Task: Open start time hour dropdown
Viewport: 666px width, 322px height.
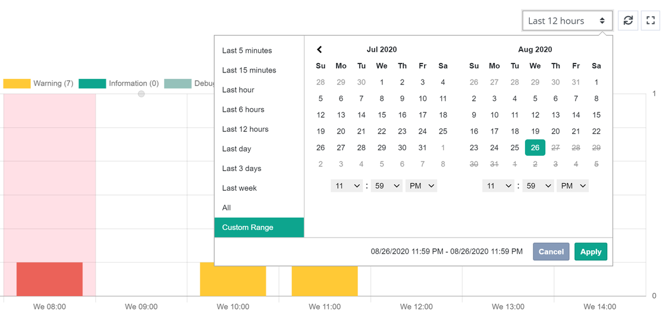Action: [347, 186]
